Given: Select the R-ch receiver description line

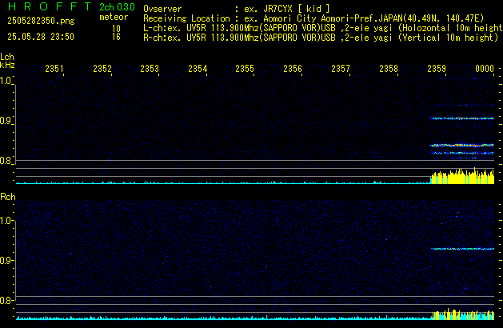Looking at the screenshot, I should coord(321,38).
